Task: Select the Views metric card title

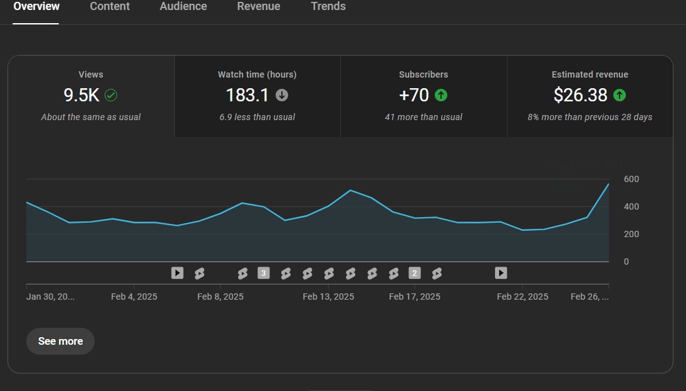Action: (91, 74)
